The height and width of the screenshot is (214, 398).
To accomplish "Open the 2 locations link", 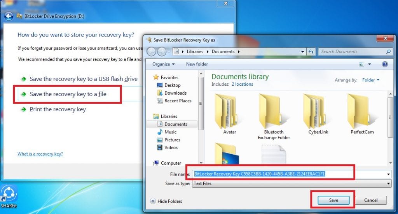I will pos(242,84).
